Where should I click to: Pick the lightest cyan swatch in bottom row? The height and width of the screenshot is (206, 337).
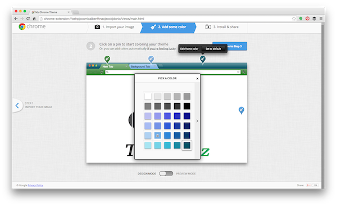click(x=148, y=145)
